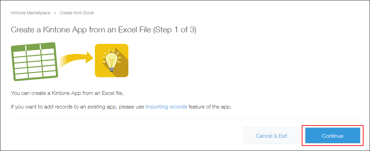
Task: Click the spreadsheet icon's dark header row
Action: click(x=33, y=47)
